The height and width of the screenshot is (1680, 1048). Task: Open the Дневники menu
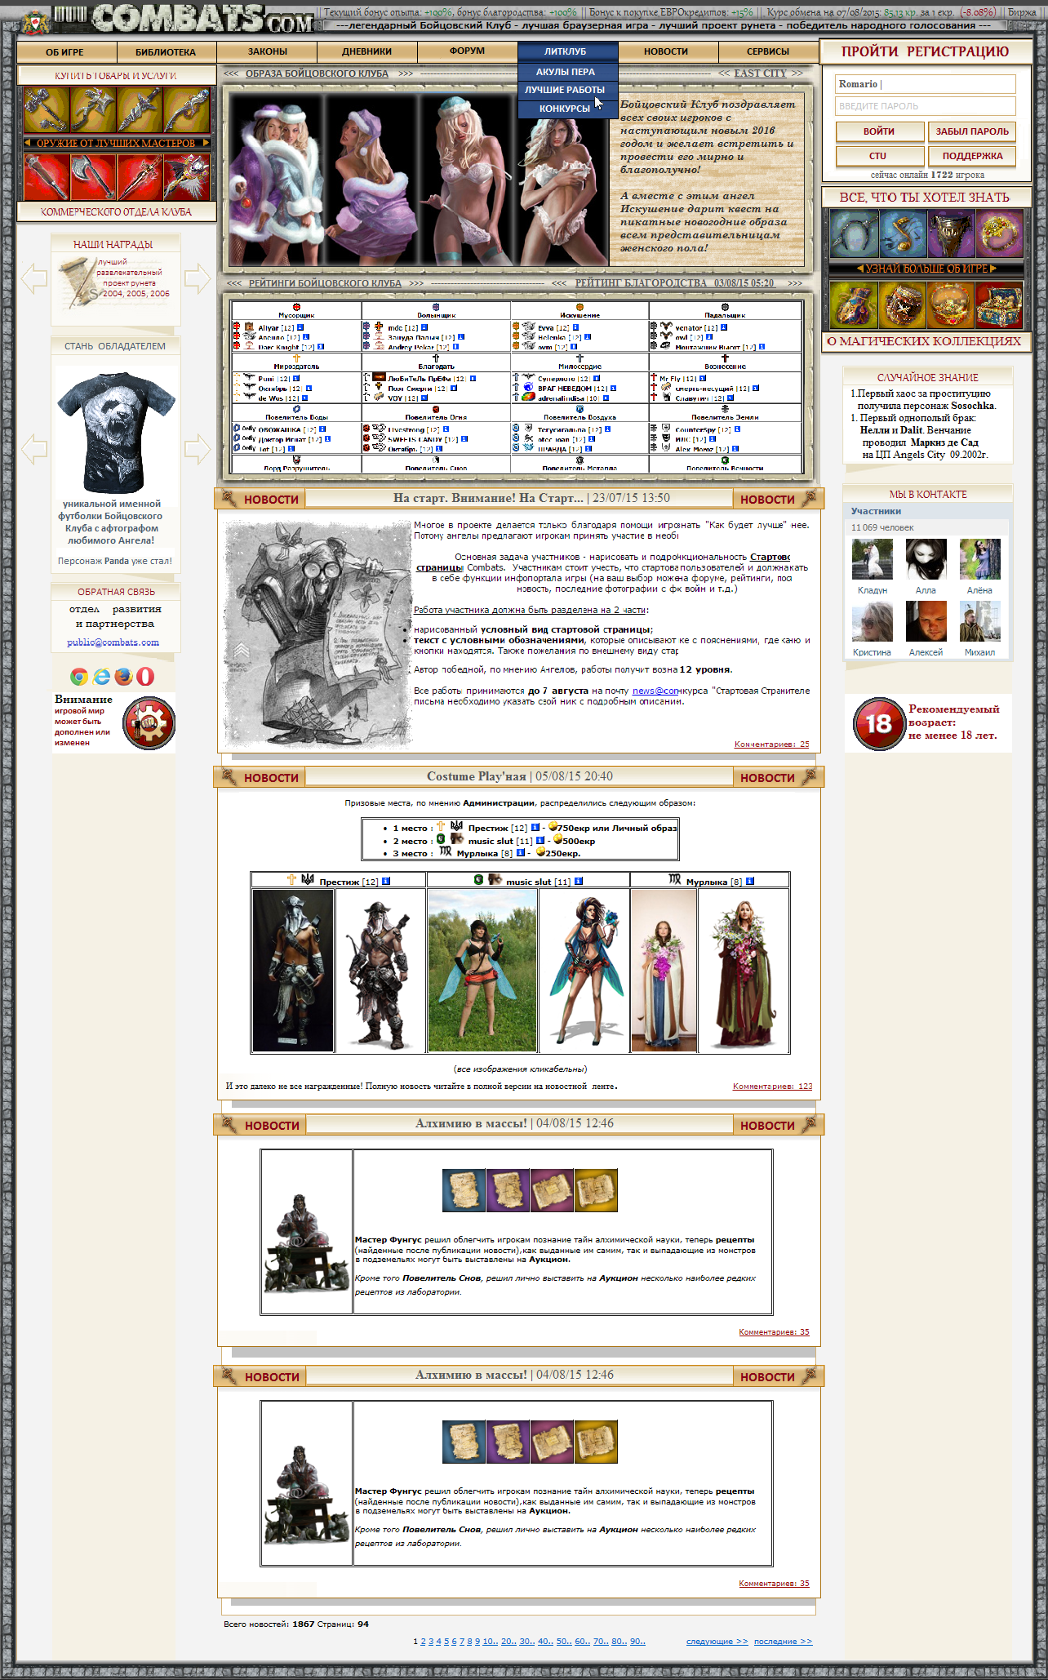coord(366,52)
